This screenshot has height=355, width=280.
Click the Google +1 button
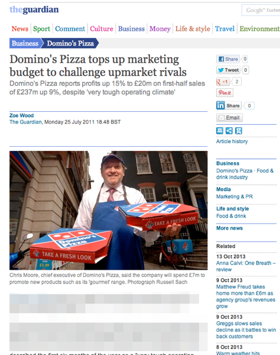pyautogui.click(x=223, y=82)
